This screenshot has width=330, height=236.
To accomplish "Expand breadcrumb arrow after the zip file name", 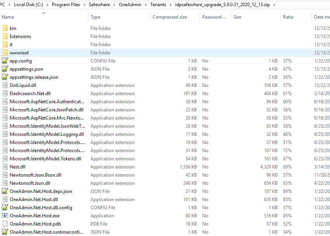I will (x=274, y=5).
